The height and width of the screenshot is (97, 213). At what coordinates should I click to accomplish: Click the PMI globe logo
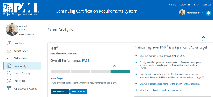click(21, 10)
